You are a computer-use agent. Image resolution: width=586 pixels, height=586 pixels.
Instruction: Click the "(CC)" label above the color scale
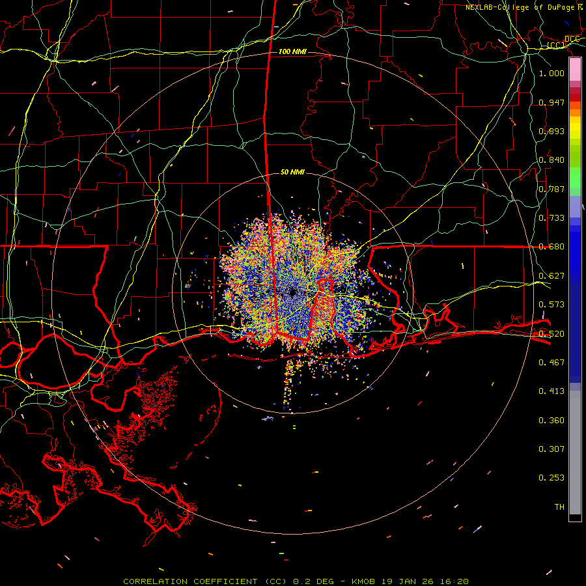pyautogui.click(x=556, y=46)
